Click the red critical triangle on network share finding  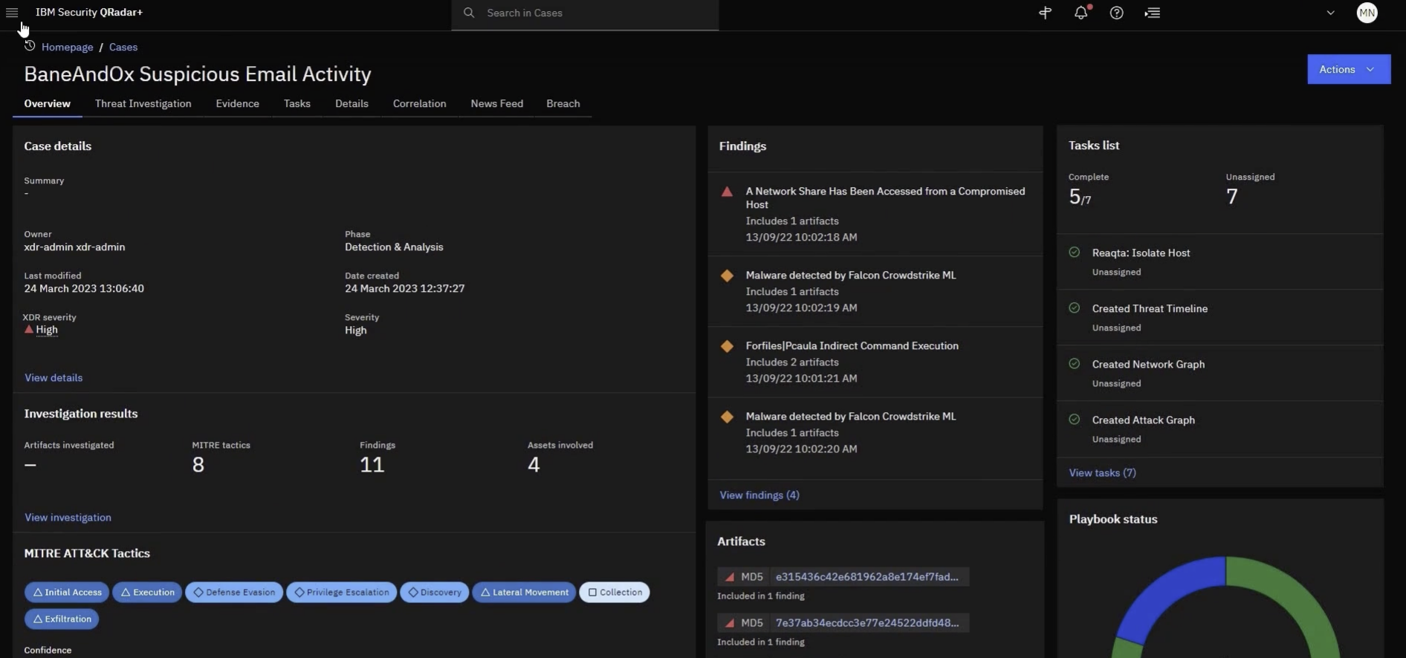click(x=727, y=192)
